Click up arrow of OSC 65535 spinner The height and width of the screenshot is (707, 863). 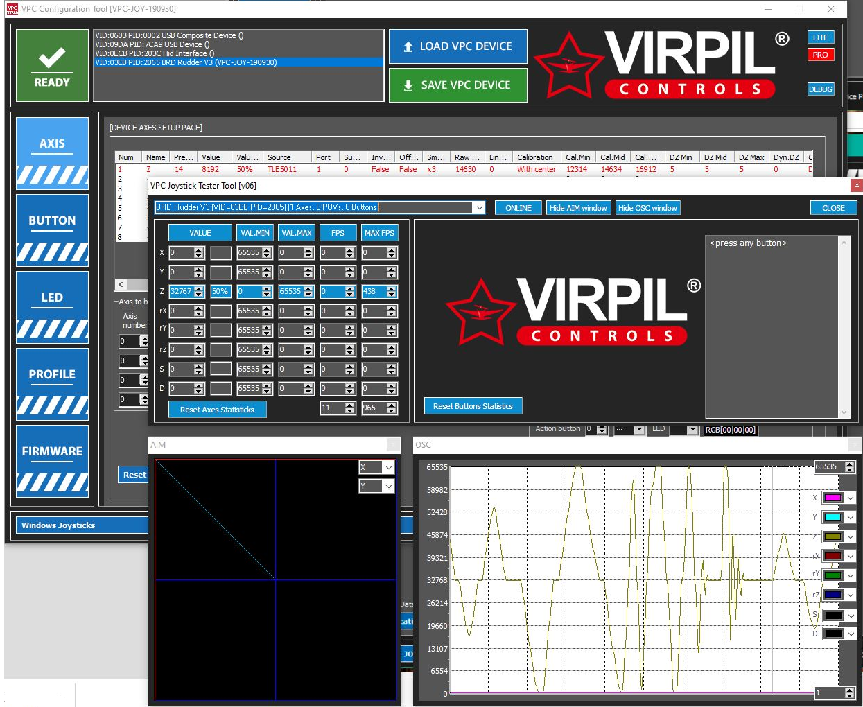[850, 464]
